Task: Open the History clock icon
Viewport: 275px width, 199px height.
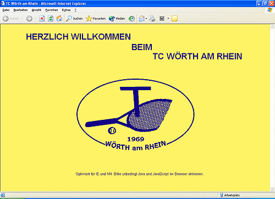Action: click(x=131, y=19)
